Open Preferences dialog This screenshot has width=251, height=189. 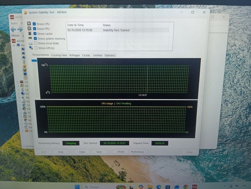pyautogui.click(x=138, y=152)
